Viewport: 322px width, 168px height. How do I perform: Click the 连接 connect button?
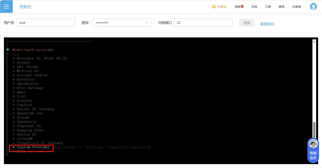[247, 23]
